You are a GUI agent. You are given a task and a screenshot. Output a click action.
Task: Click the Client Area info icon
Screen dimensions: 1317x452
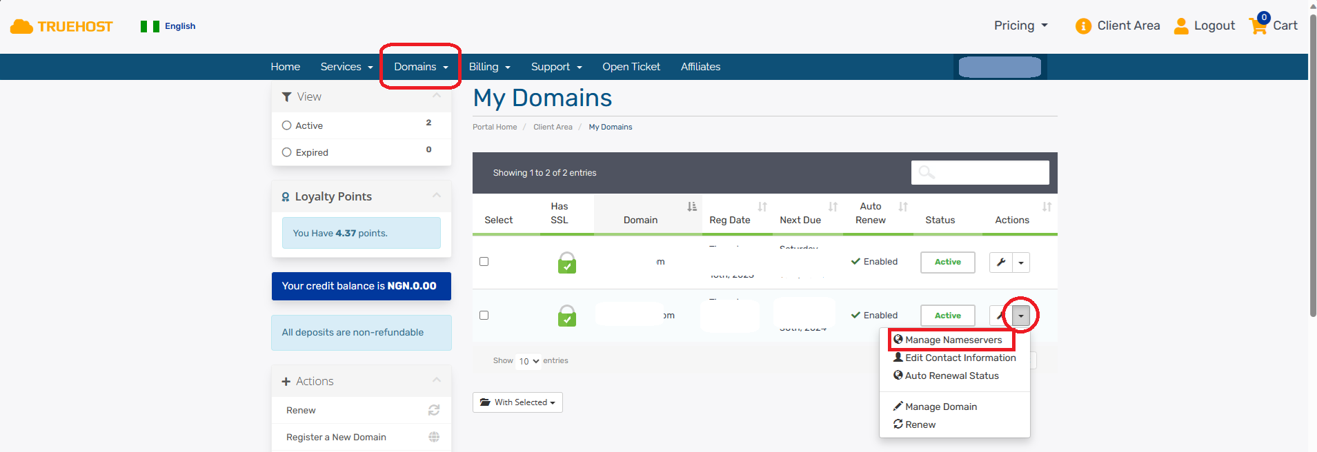pos(1083,26)
